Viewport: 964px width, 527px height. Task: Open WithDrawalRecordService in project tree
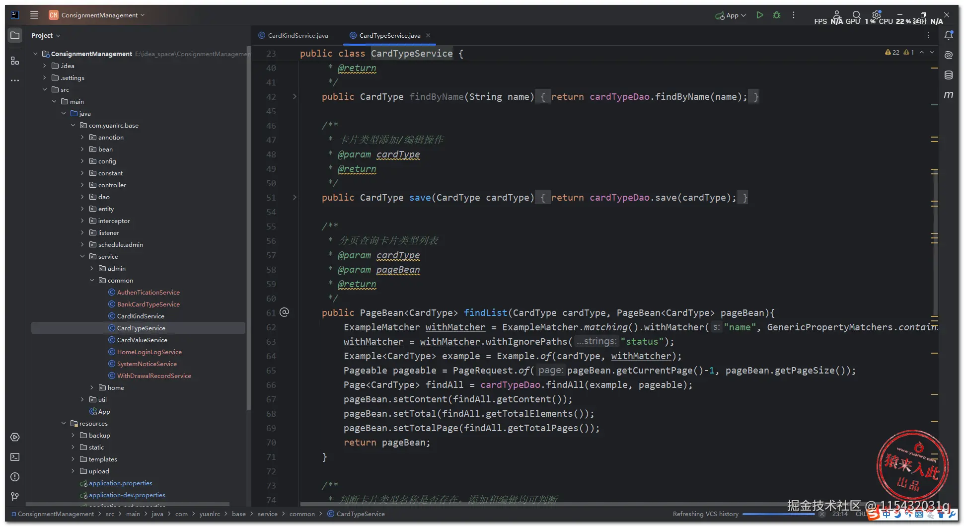pyautogui.click(x=154, y=376)
